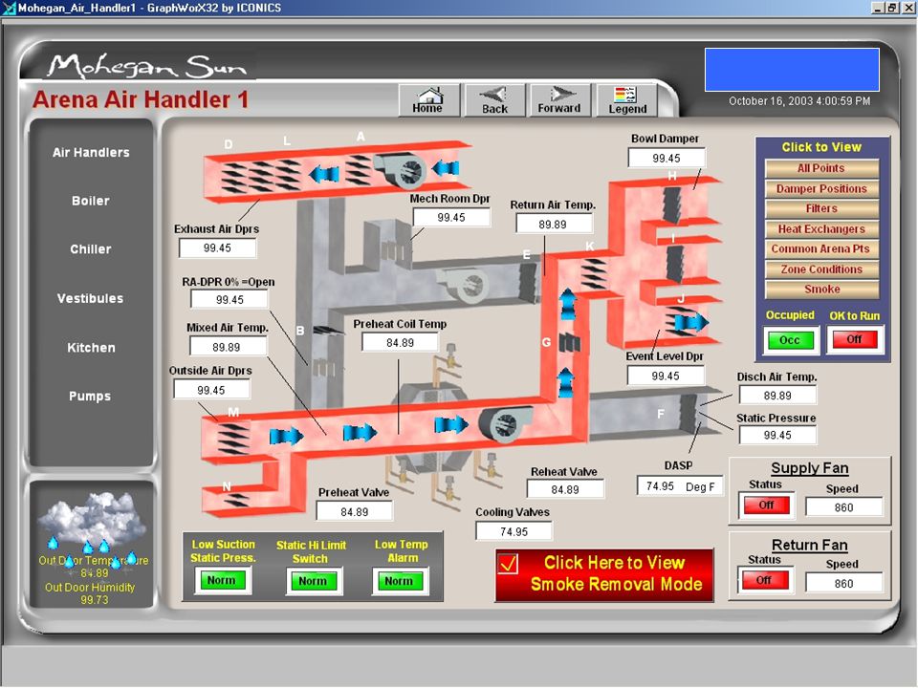Image resolution: width=918 pixels, height=688 pixels.
Task: Click the Bowl Damper value field
Action: tap(667, 158)
